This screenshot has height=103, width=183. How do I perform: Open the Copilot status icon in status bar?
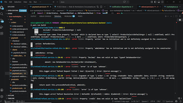tap(176, 101)
